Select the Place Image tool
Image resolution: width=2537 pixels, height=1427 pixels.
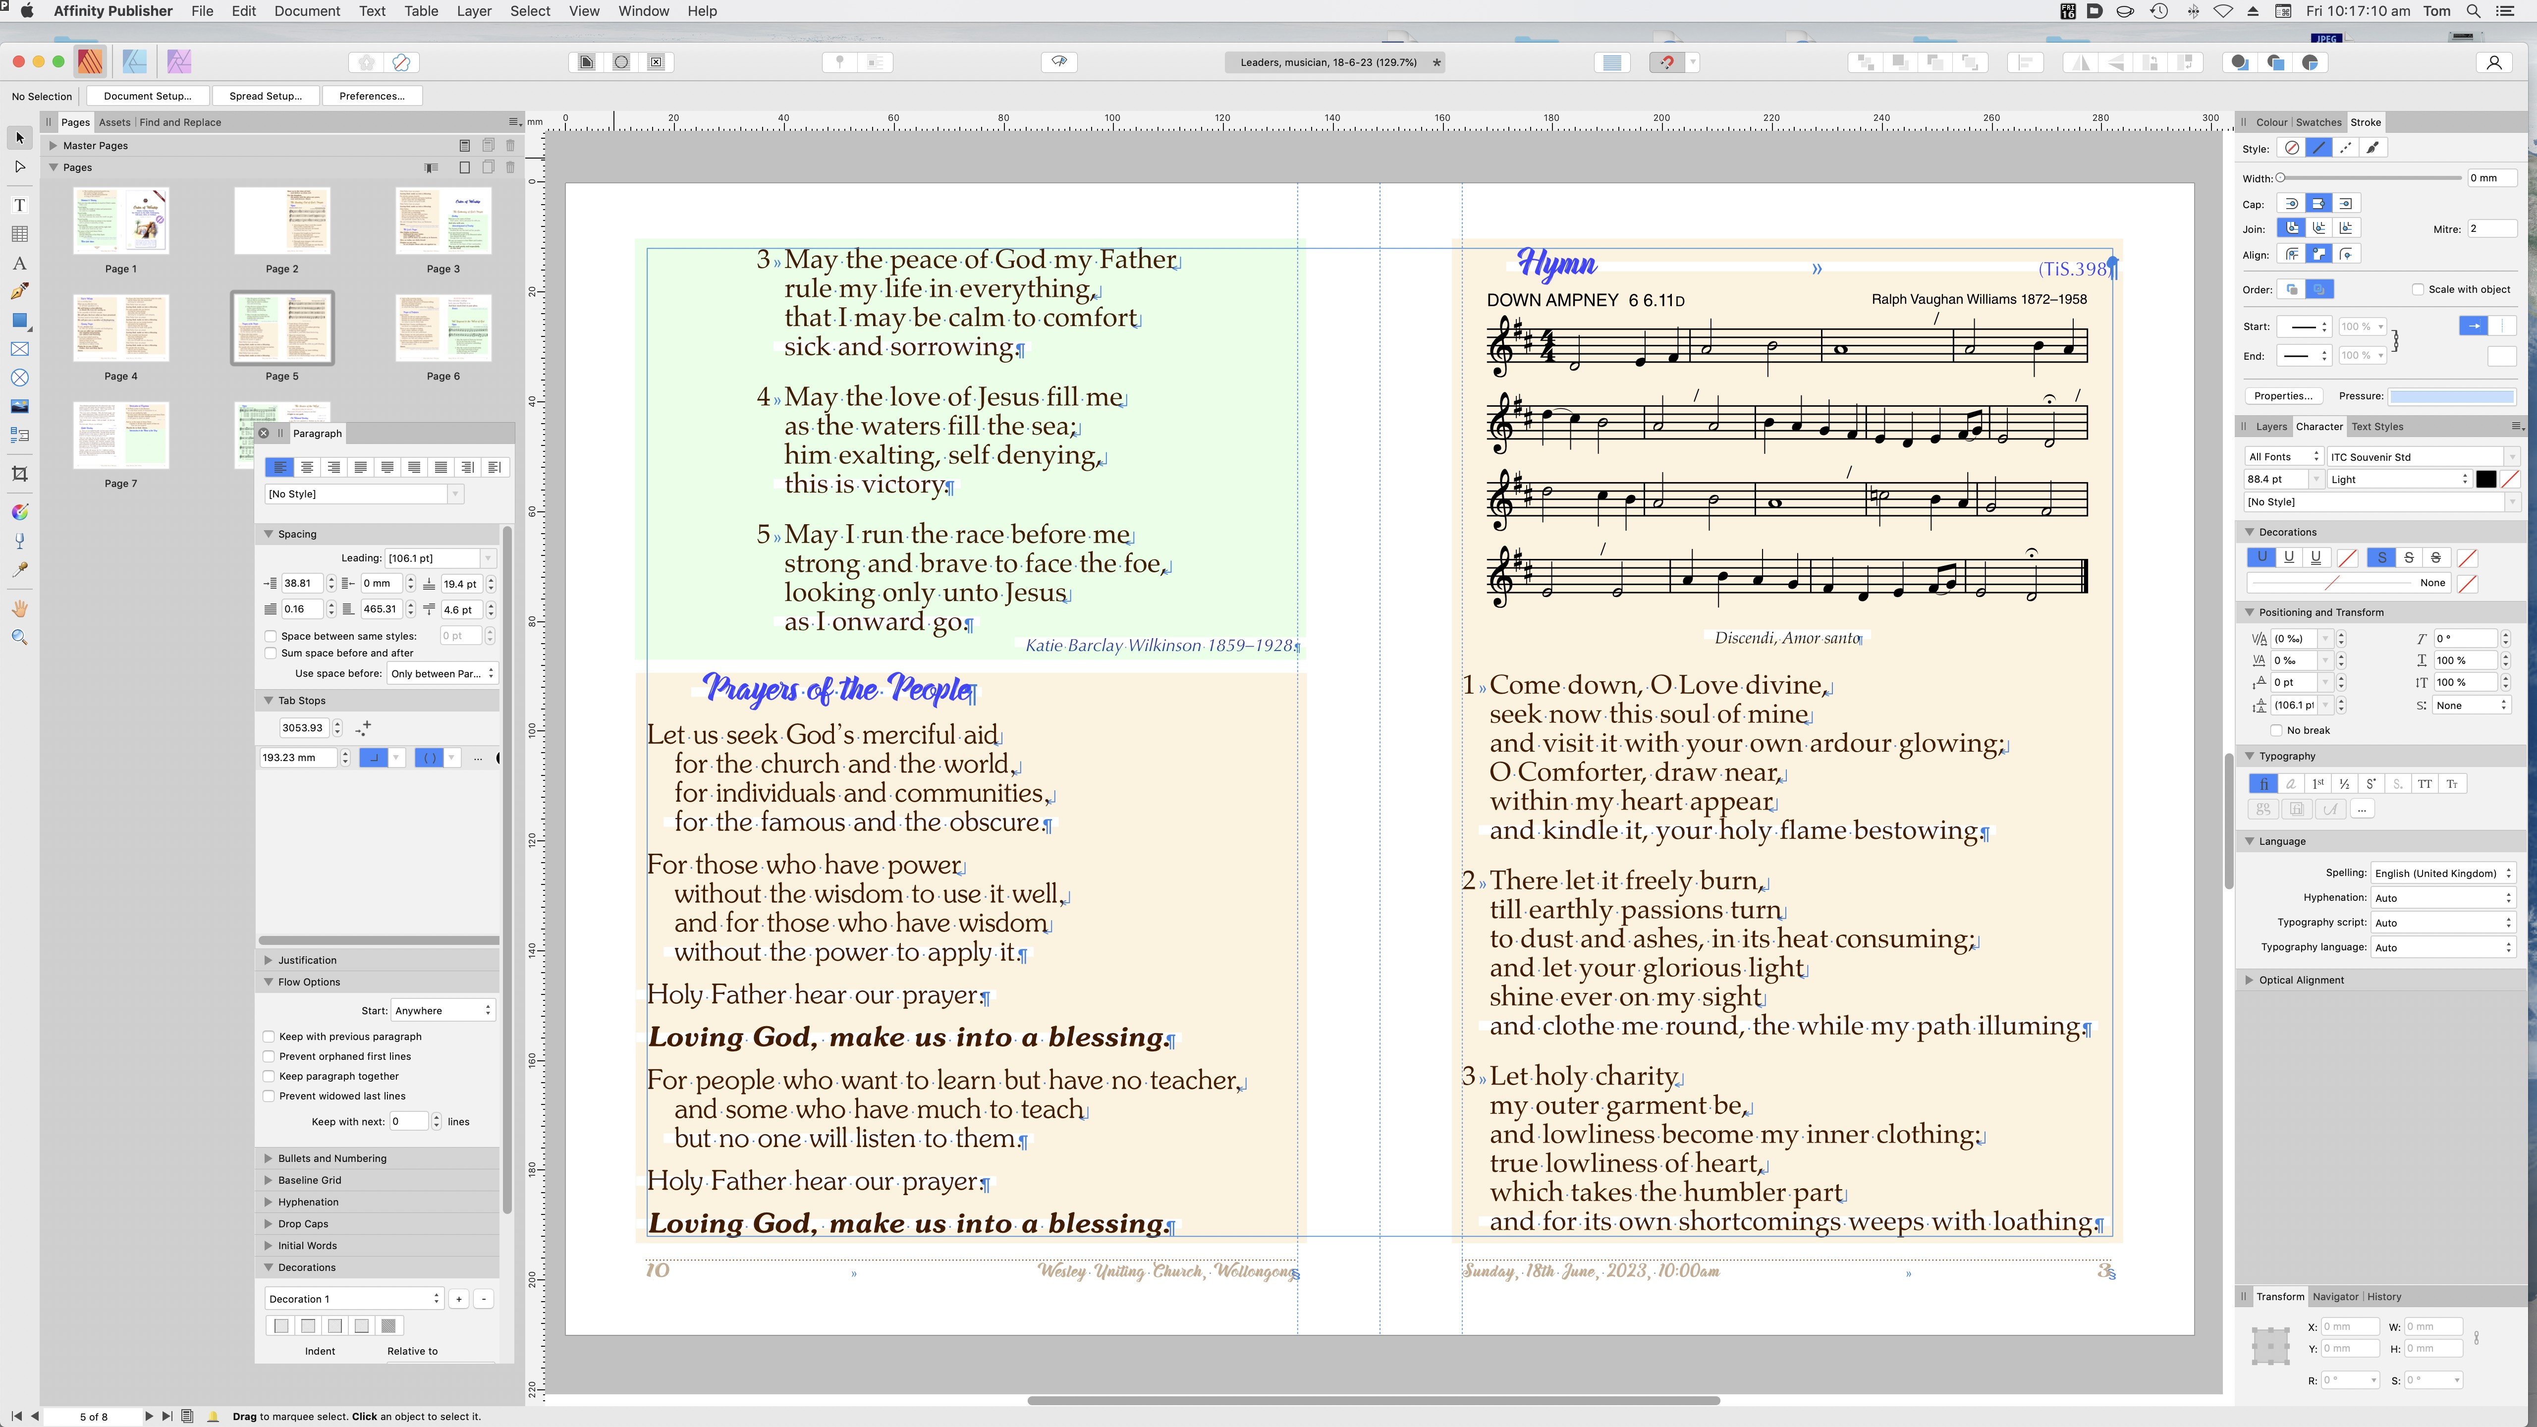pyautogui.click(x=19, y=406)
